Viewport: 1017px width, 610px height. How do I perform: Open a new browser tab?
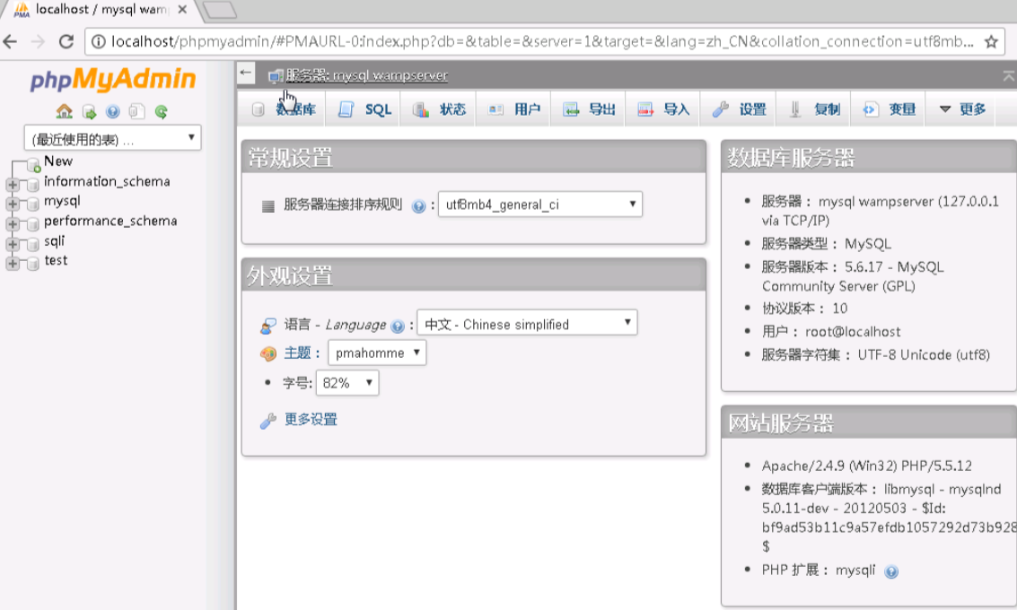pyautogui.click(x=219, y=10)
